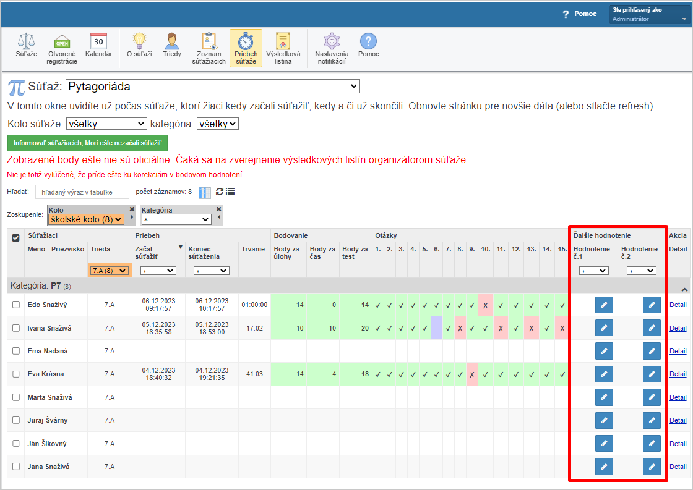Viewport: 693px width, 490px height.
Task: Open the školské kolo (8) grouping dropdown
Action: point(86,219)
